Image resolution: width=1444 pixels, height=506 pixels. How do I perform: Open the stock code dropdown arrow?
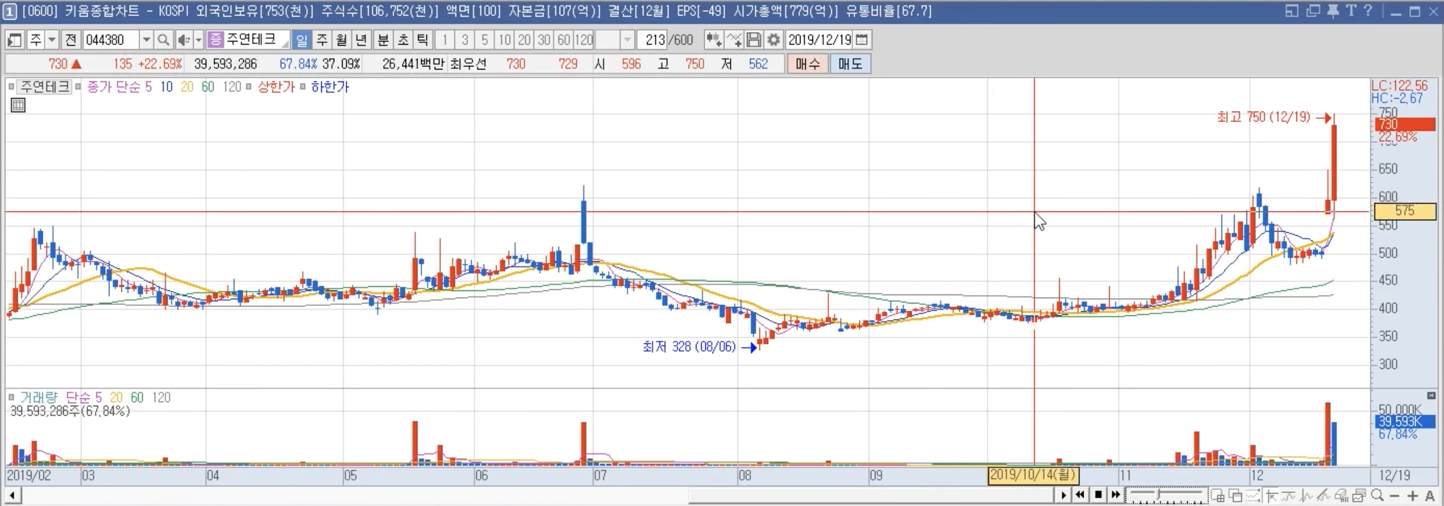click(x=146, y=40)
